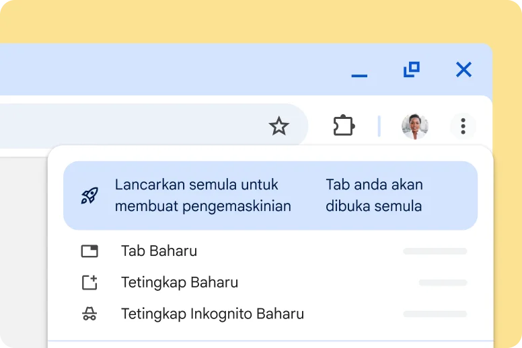
Task: Click the shortcut placeholder beside Tab Baharu
Action: 435,251
